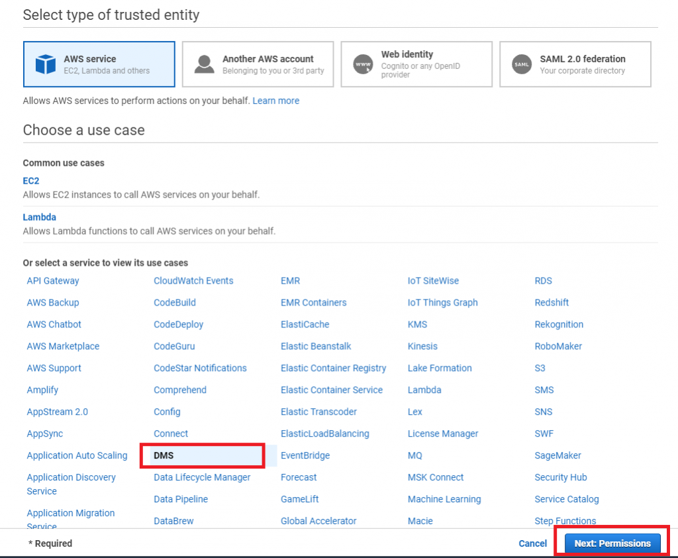This screenshot has width=678, height=558.
Task: Select the KMS service
Action: pos(417,324)
